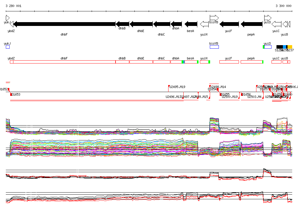The image size is (298, 208).
Task: Click the black dhbC gene arrow
Action: tap(162, 24)
